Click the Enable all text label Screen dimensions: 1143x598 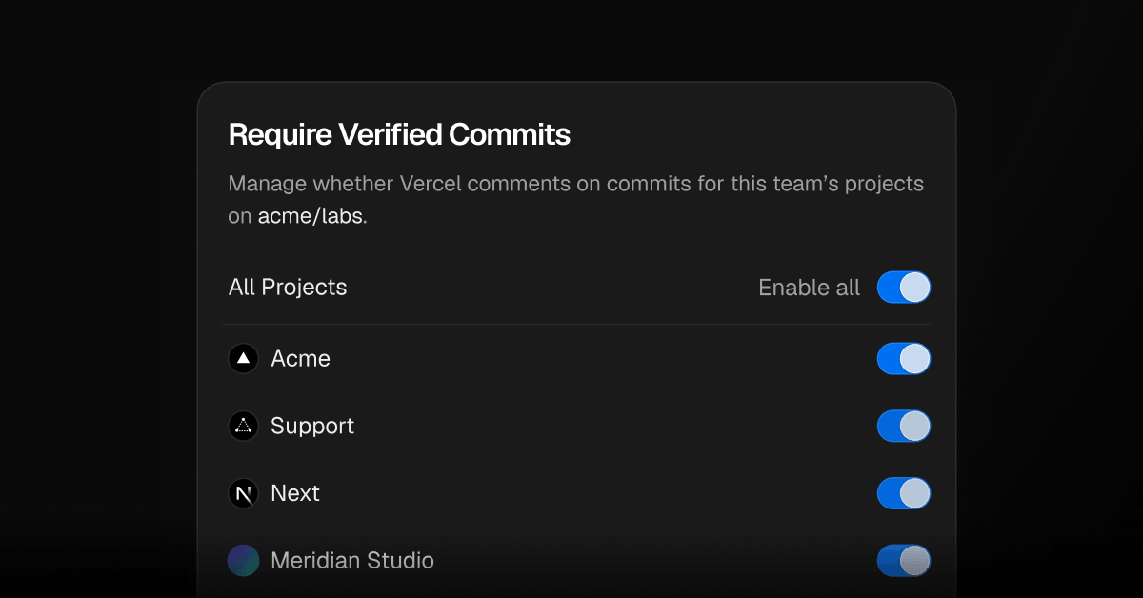809,288
